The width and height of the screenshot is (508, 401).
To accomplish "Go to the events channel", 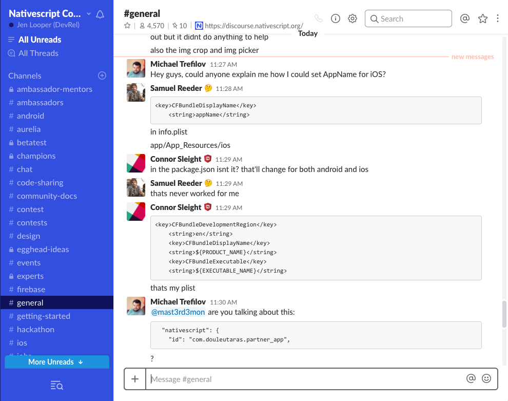I will coord(29,262).
